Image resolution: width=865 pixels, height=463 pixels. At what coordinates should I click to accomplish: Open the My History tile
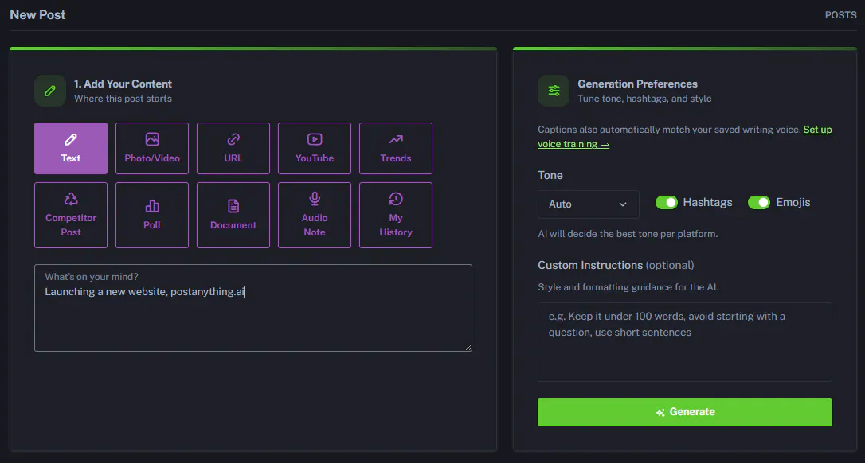(396, 215)
